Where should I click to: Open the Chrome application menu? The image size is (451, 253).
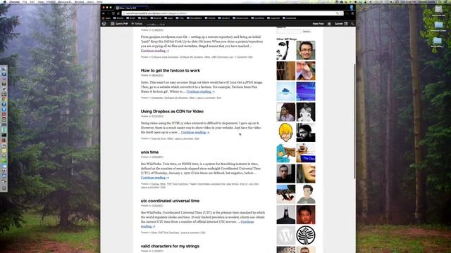(14, 1)
